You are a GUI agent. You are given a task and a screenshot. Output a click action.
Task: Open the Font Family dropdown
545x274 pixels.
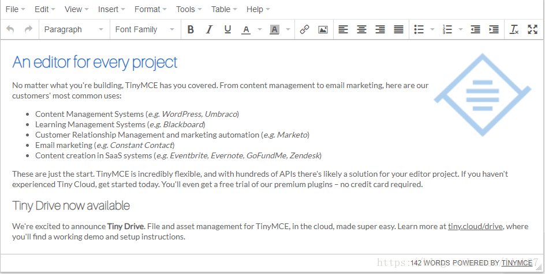coord(144,29)
